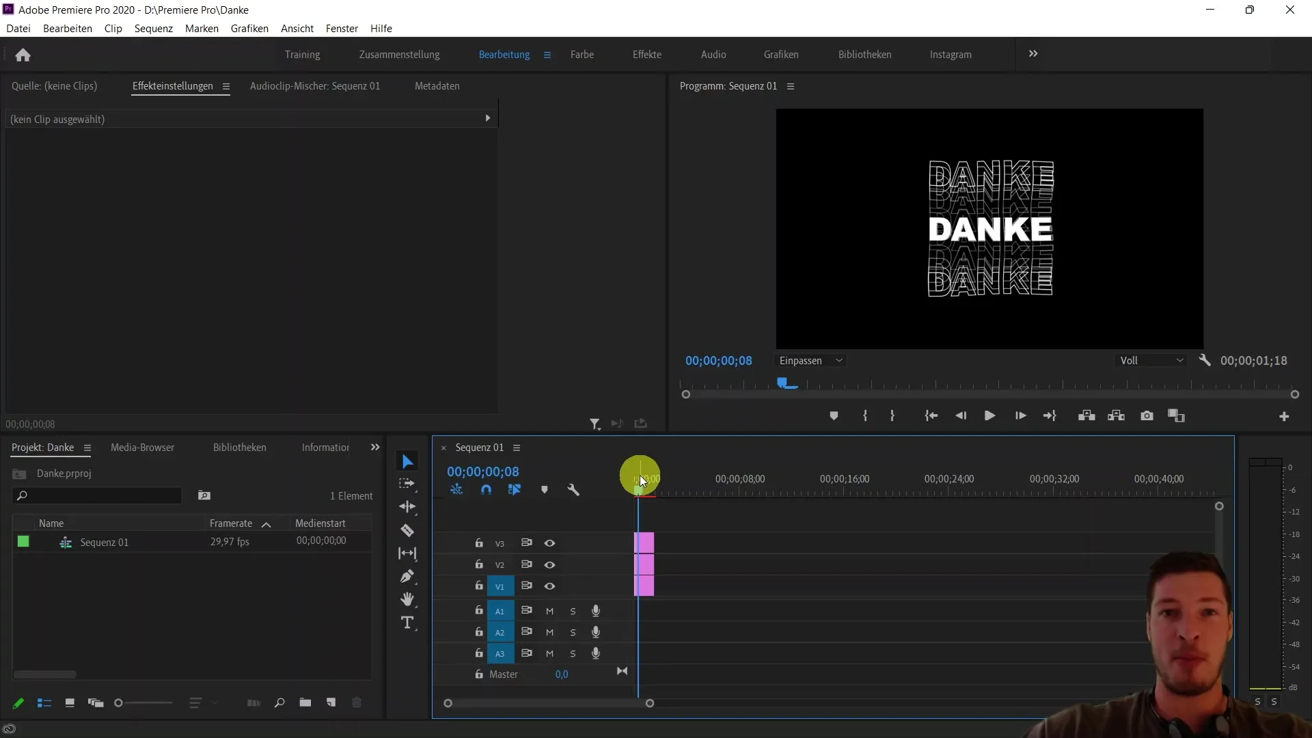Switch to Effekte workspace
The width and height of the screenshot is (1312, 738).
tap(647, 55)
